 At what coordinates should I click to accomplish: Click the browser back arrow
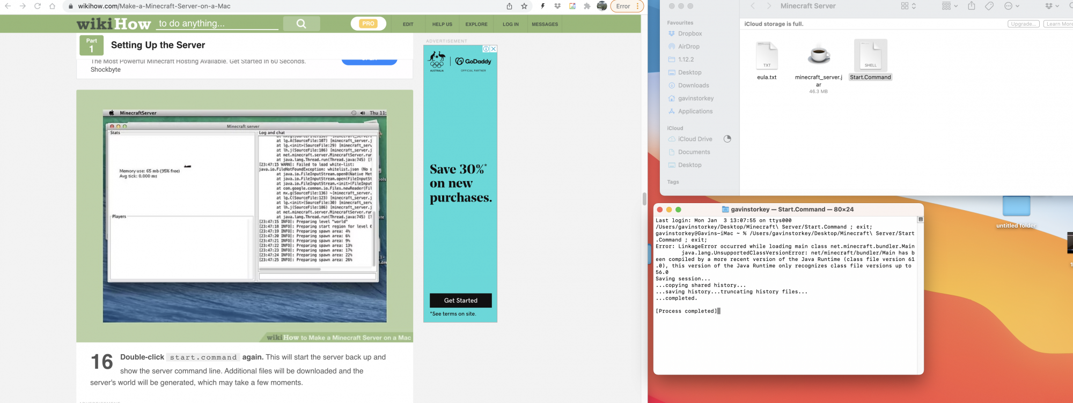click(x=8, y=6)
